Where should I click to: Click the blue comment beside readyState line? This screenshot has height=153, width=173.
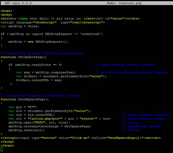125,65
